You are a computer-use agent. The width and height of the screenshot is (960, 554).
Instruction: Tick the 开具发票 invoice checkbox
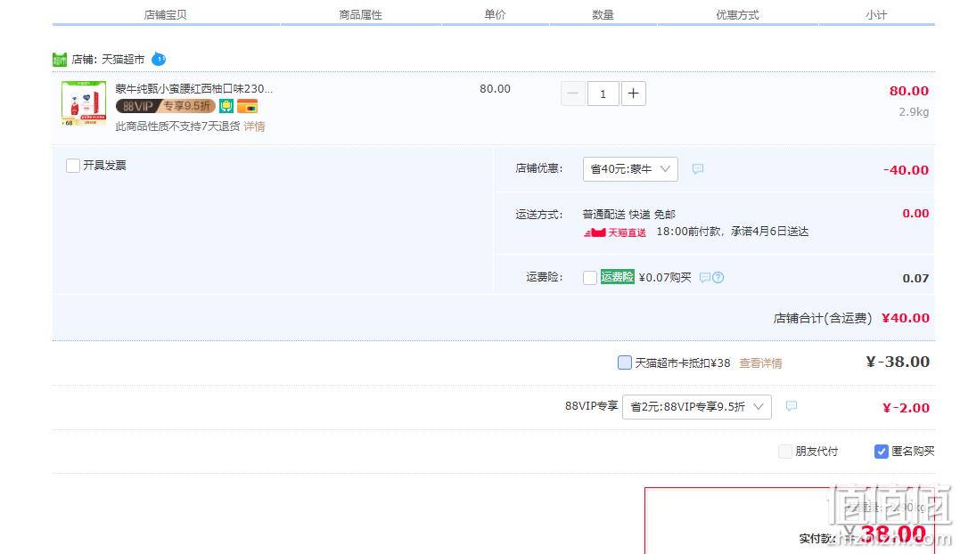[73, 166]
